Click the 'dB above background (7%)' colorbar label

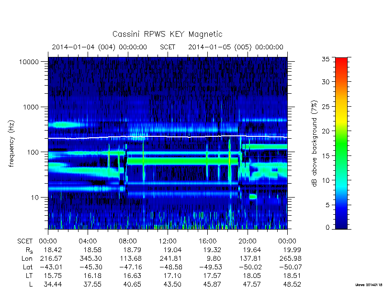[x=315, y=143]
